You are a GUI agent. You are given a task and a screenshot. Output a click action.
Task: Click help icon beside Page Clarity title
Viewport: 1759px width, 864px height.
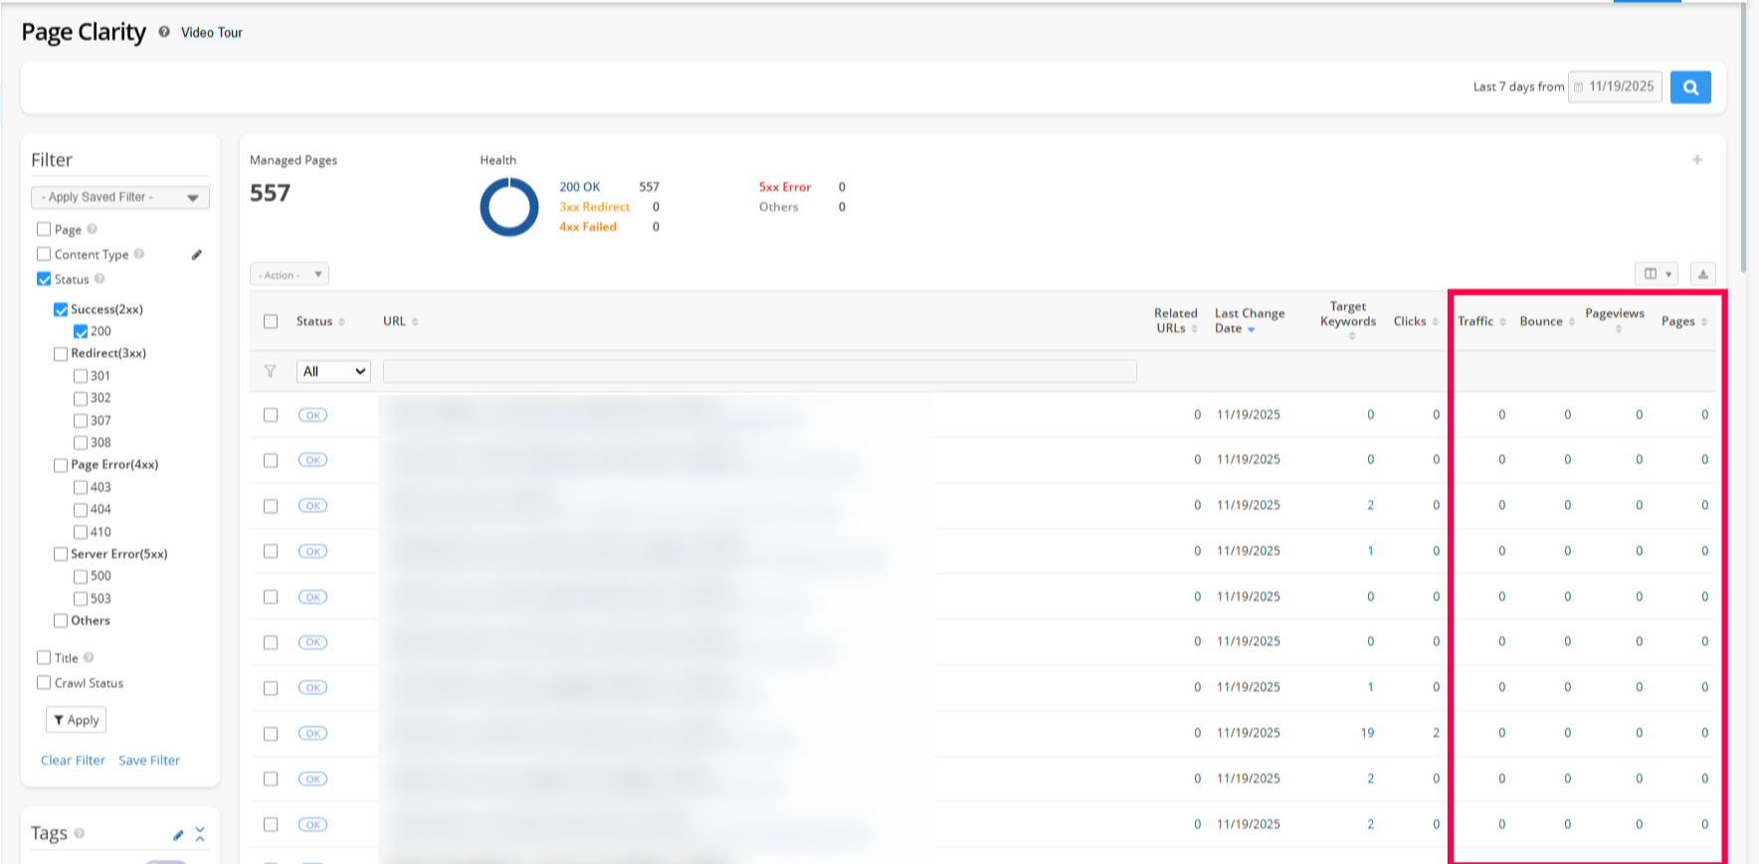click(x=164, y=32)
